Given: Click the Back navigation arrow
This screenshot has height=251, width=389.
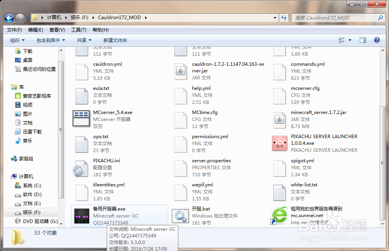Looking at the screenshot, I should coord(9,18).
